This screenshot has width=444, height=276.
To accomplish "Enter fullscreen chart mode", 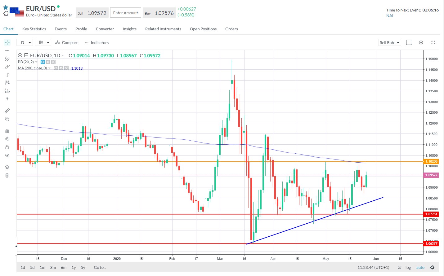I will pyautogui.click(x=433, y=42).
